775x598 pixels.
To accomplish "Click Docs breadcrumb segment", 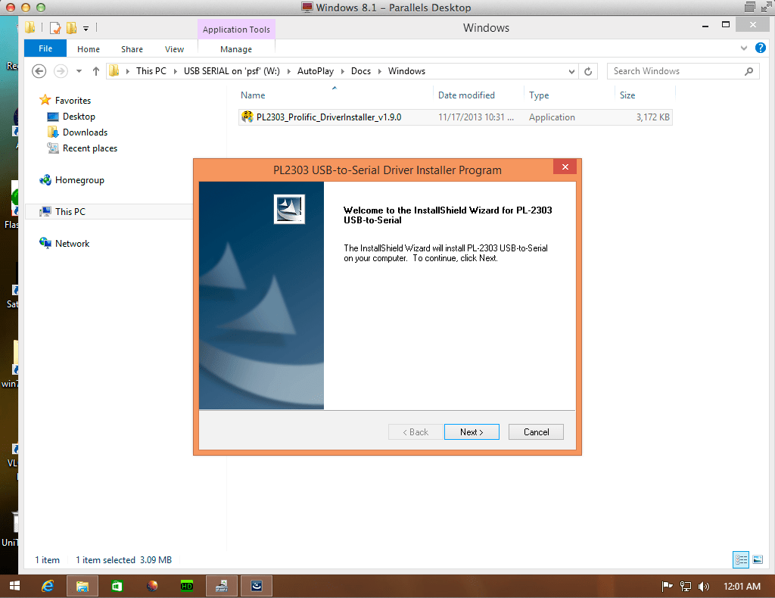I will (361, 70).
